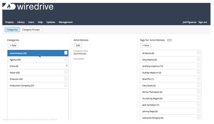
Task: Click the minus icon on Jack Nicholson row
Action: [199, 104]
